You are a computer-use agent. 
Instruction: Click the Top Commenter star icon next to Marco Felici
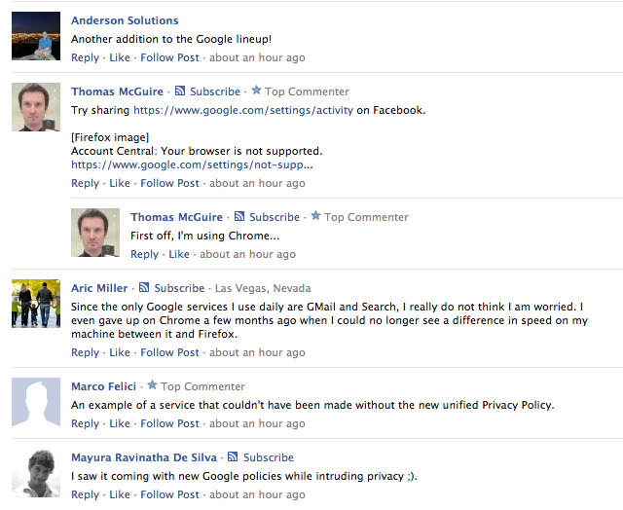[152, 385]
